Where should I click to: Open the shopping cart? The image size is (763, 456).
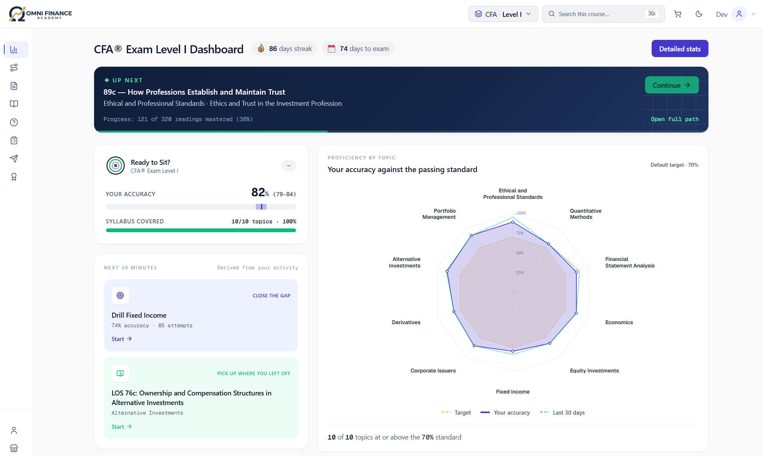tap(678, 14)
